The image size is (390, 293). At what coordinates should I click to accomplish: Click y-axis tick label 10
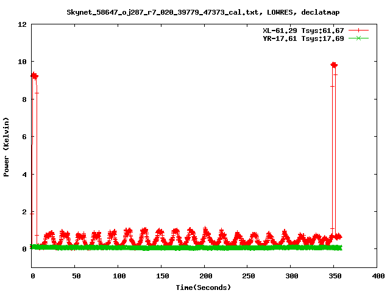(22, 62)
